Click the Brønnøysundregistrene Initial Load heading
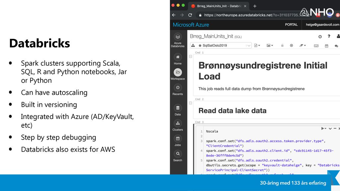The width and height of the screenshot is (340, 191). click(263, 71)
